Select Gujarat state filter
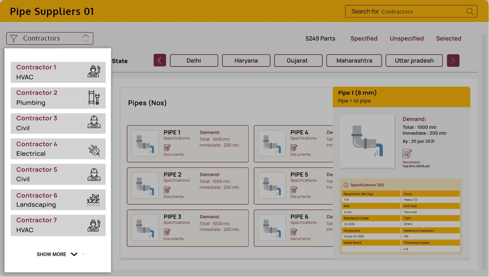 [x=298, y=61]
